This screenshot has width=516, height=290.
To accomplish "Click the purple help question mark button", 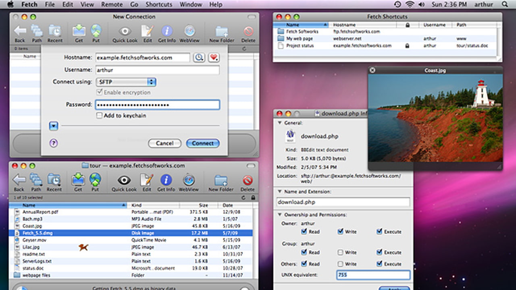I will pyautogui.click(x=54, y=143).
